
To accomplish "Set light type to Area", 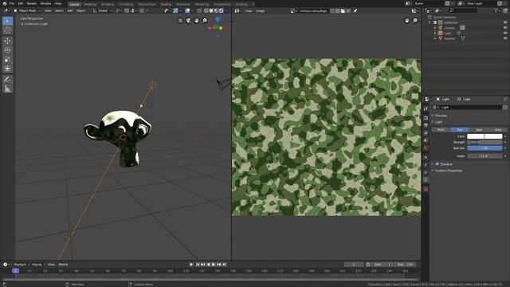I will 497,129.
